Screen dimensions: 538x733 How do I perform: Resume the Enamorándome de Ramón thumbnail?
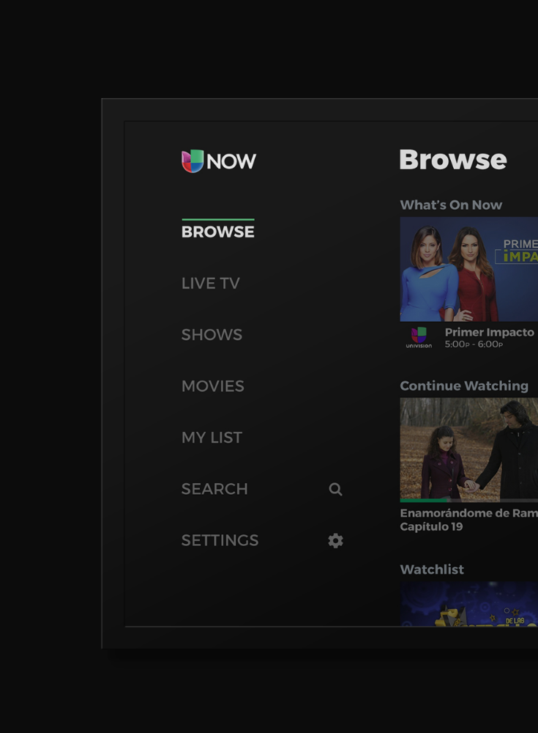[x=468, y=449]
